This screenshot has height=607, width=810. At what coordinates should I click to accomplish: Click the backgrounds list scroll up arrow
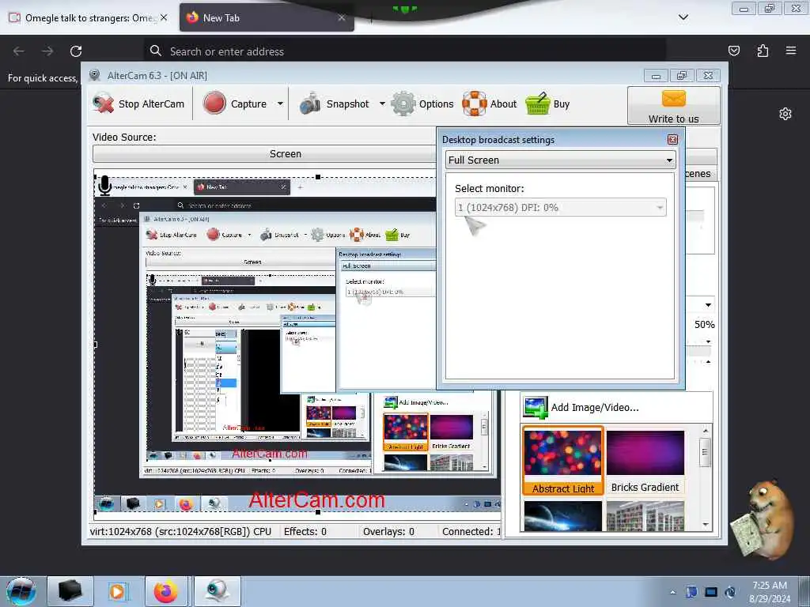706,431
